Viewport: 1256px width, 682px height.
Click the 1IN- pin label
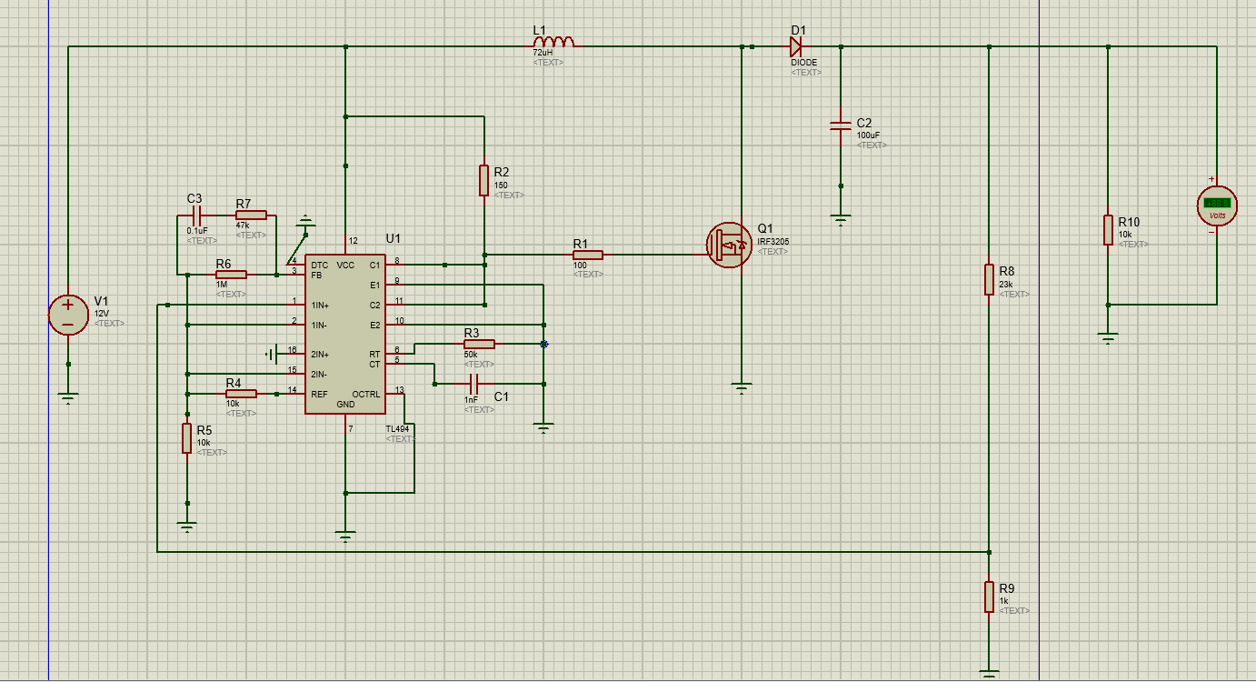coord(319,325)
